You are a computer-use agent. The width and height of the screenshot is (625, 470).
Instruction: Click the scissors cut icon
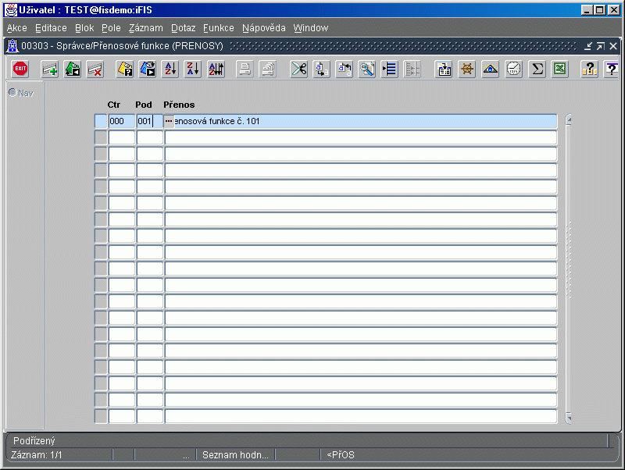(x=299, y=69)
